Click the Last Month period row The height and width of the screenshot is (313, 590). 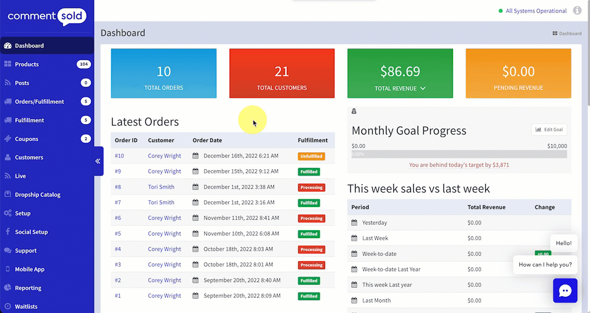459,300
